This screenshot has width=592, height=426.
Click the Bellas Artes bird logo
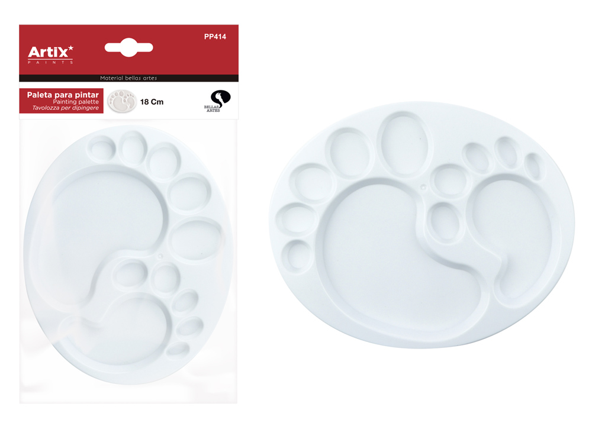click(217, 101)
